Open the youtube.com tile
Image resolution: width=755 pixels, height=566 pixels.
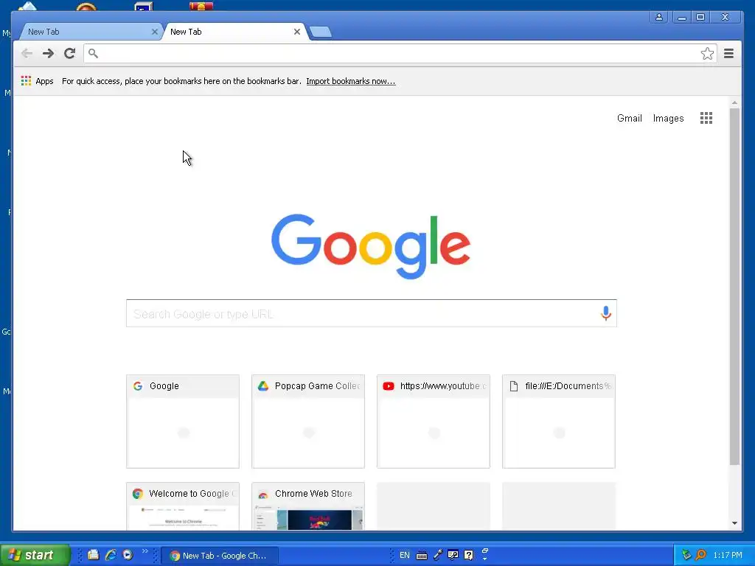[x=434, y=422]
